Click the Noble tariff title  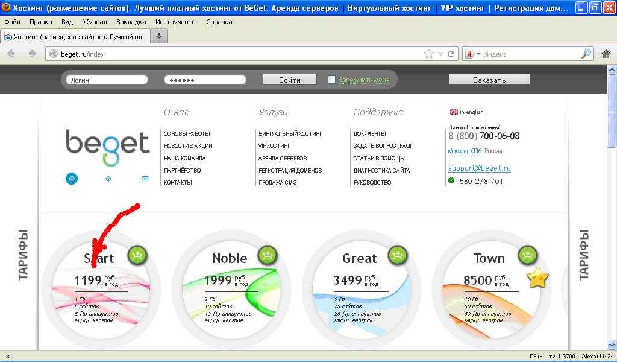[x=230, y=258]
